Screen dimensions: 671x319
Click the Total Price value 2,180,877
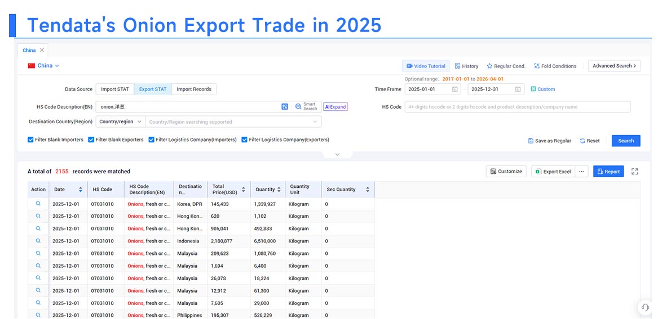point(222,241)
